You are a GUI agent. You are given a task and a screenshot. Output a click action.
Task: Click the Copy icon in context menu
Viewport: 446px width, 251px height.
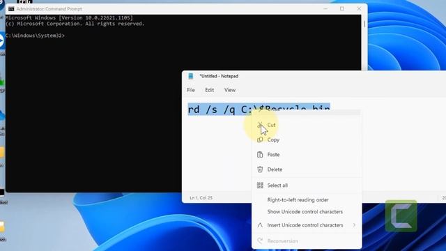pyautogui.click(x=260, y=139)
